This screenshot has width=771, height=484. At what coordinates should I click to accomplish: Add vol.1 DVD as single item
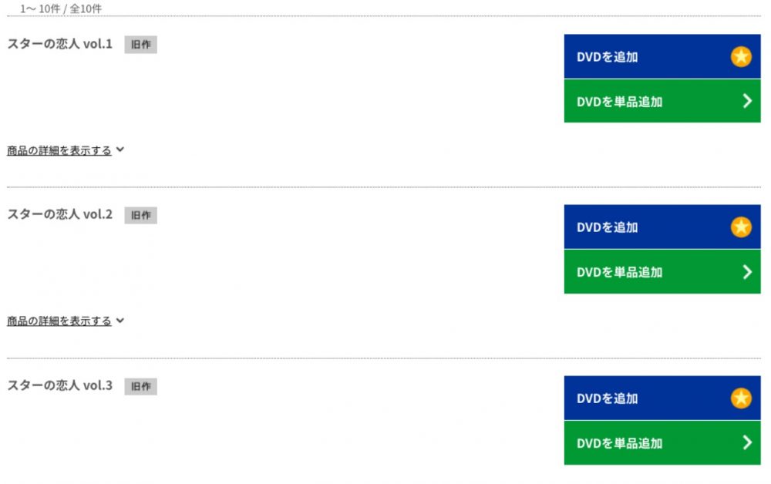pyautogui.click(x=662, y=101)
